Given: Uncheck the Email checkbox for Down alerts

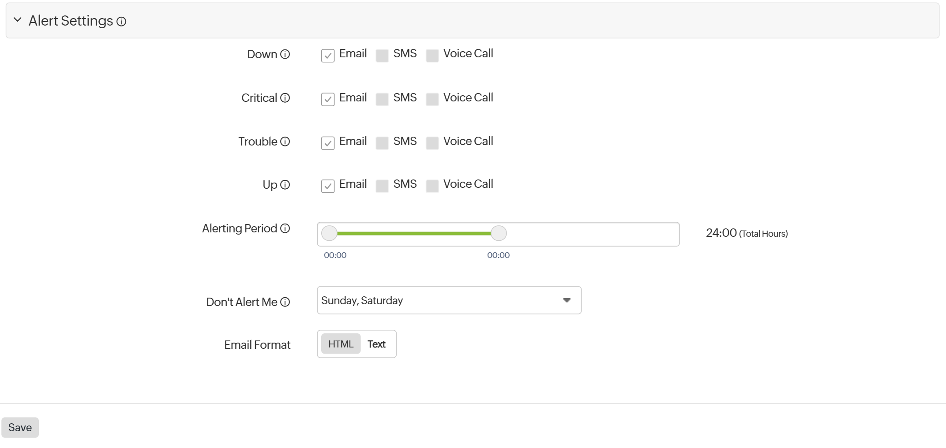Looking at the screenshot, I should pos(327,56).
